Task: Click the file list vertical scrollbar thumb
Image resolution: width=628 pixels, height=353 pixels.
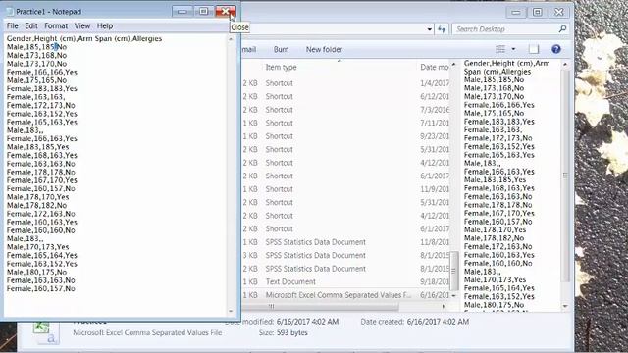Action: tap(453, 271)
